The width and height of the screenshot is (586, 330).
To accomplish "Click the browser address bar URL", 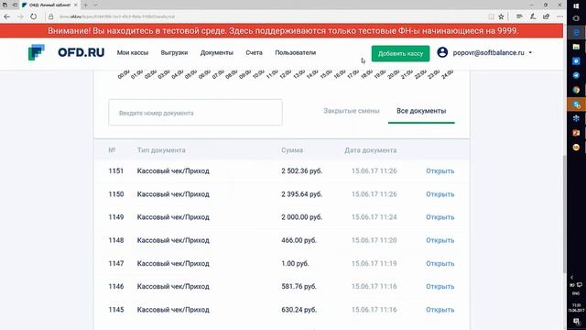I will point(117,16).
